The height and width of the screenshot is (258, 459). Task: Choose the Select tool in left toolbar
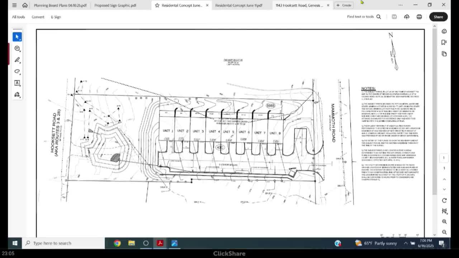point(17,37)
